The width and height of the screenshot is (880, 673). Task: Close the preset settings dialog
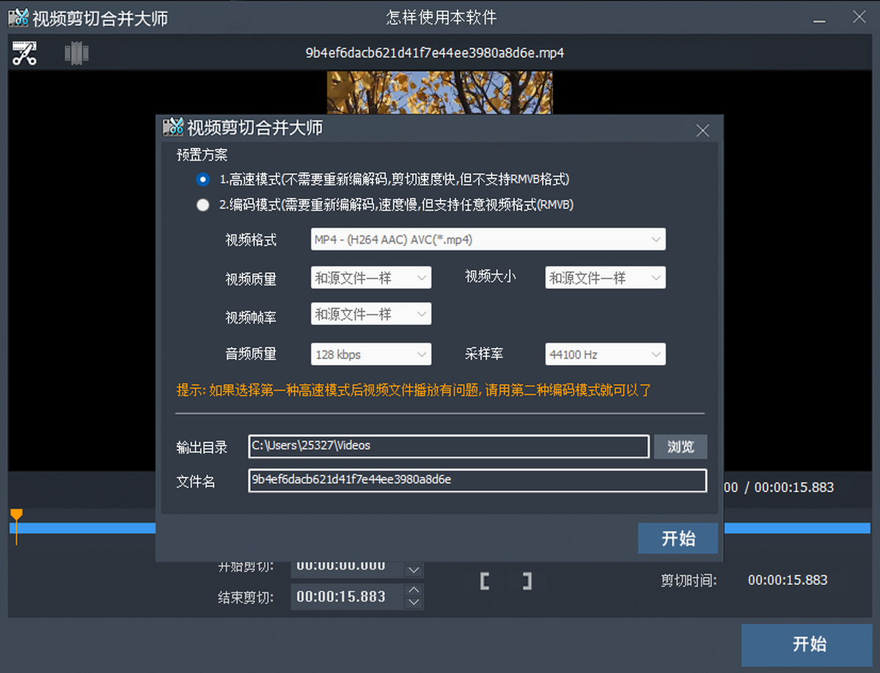[703, 130]
